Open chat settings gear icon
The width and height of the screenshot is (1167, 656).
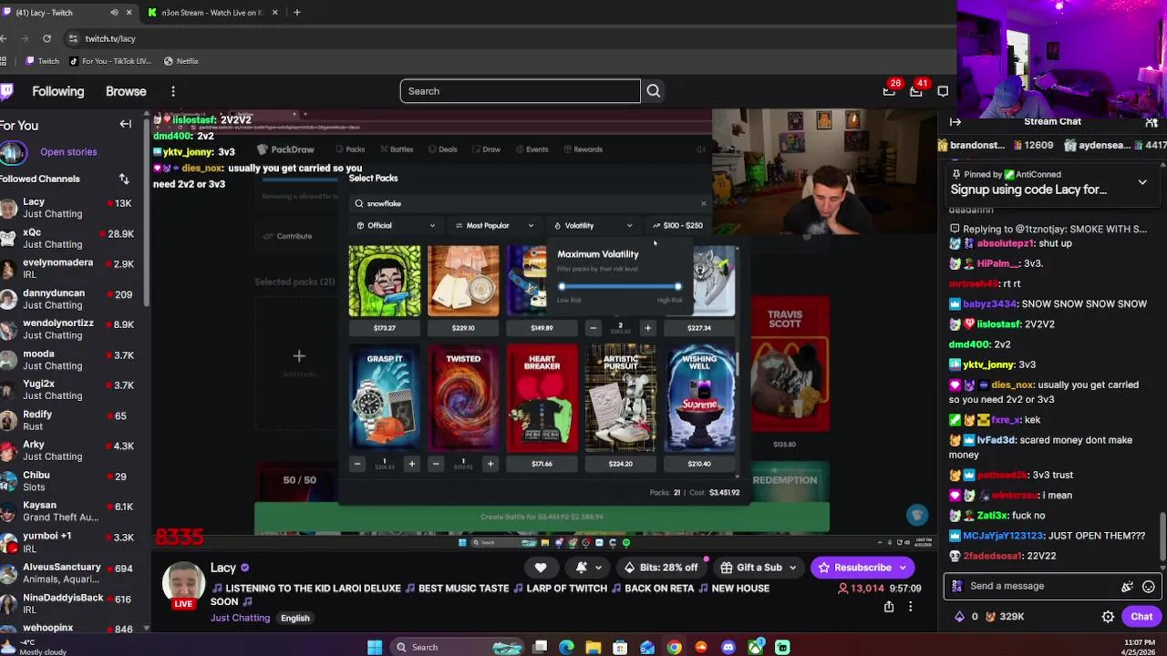point(1108,617)
